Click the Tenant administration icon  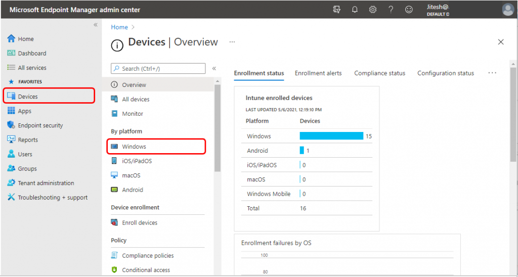click(11, 182)
